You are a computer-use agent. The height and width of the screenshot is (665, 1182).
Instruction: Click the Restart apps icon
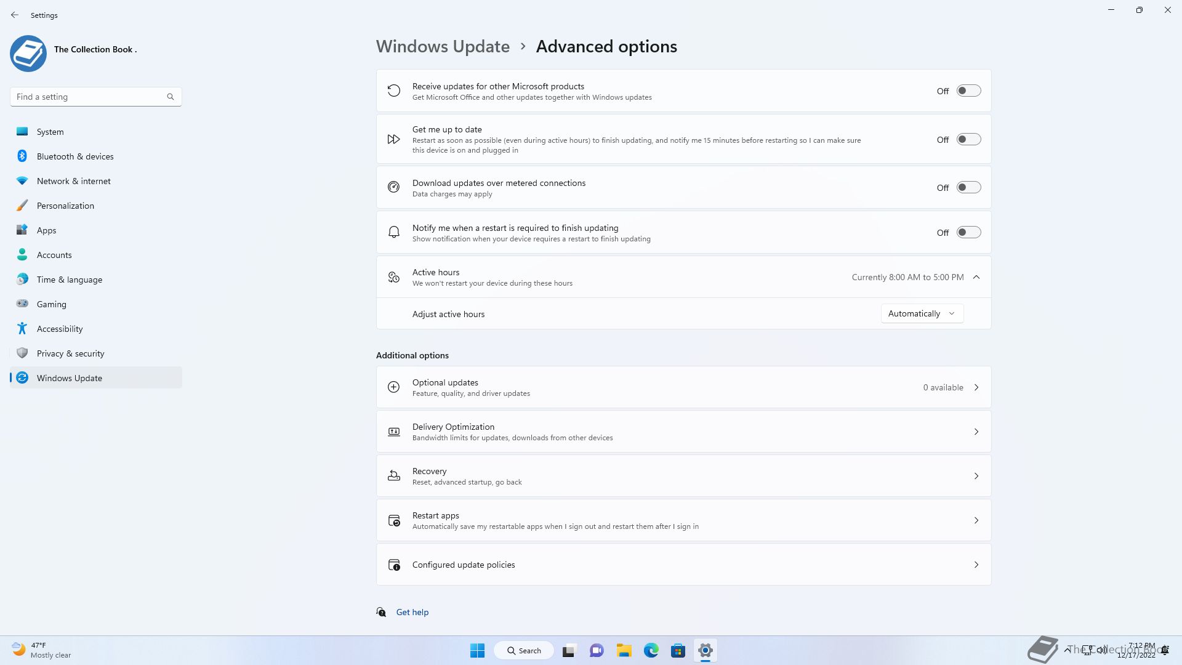tap(394, 520)
